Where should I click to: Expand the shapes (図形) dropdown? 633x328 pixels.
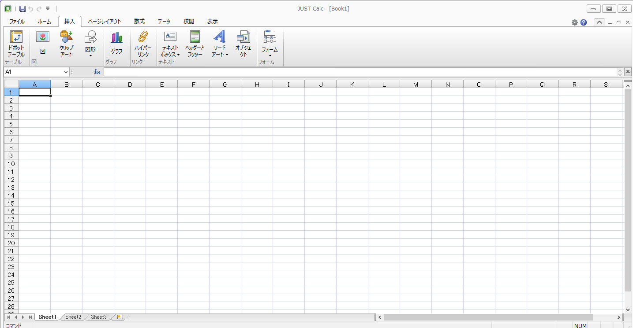(90, 55)
